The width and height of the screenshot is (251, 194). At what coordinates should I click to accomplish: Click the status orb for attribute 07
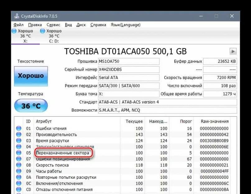pos(19,159)
